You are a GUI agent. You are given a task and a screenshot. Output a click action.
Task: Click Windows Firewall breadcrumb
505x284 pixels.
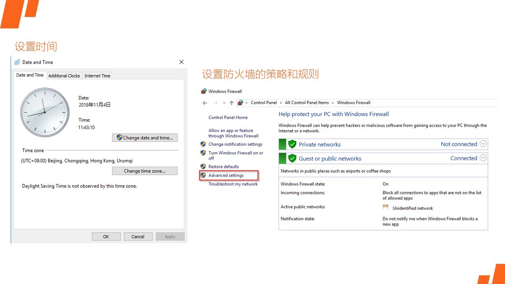(x=353, y=103)
